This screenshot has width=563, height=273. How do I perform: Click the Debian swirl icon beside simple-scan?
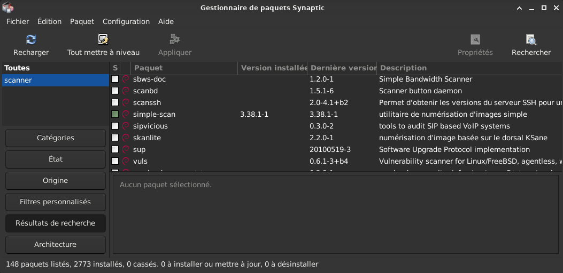click(x=126, y=114)
